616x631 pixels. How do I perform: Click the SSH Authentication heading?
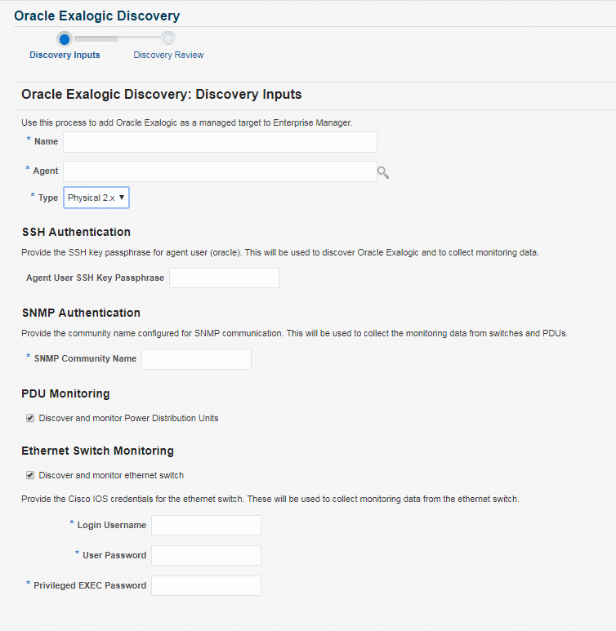pos(76,232)
